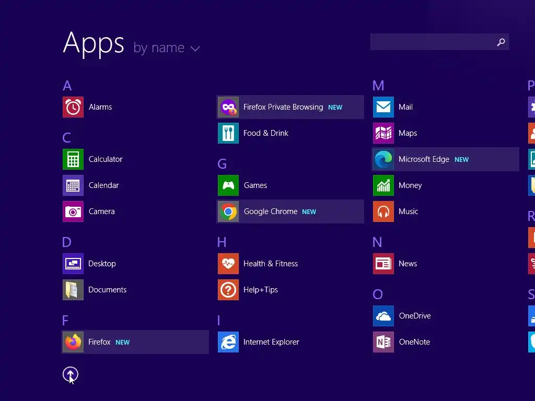The width and height of the screenshot is (535, 401).
Task: Launch Google Chrome via its icon
Action: coord(228,211)
